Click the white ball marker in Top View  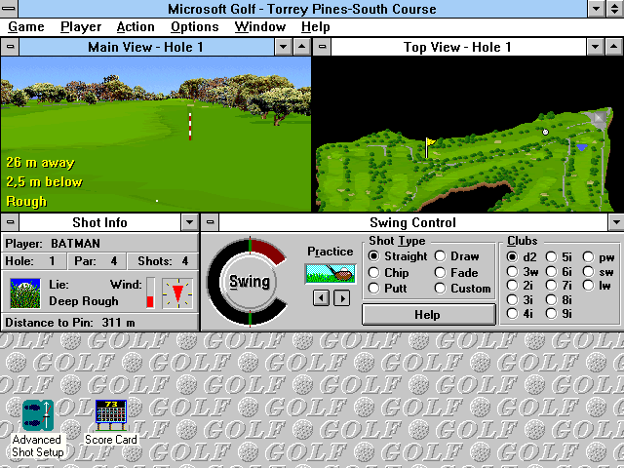pos(546,132)
